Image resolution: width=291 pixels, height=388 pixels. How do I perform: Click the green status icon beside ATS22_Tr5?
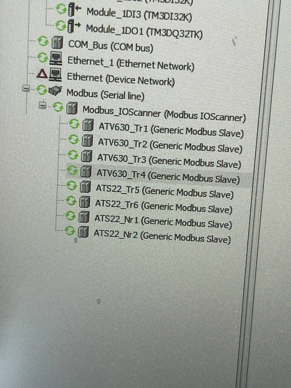point(72,186)
